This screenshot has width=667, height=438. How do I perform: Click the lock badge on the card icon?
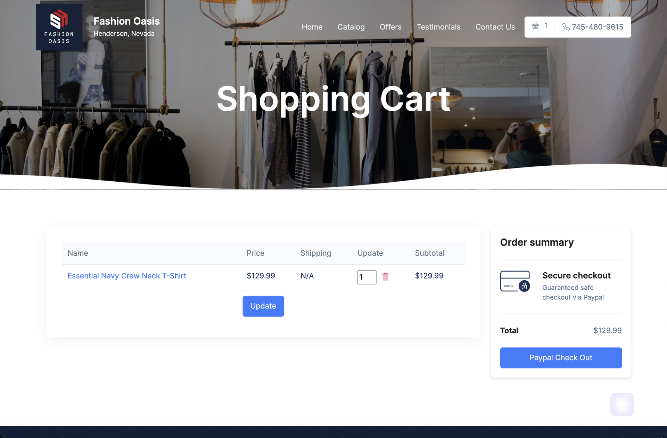[524, 286]
